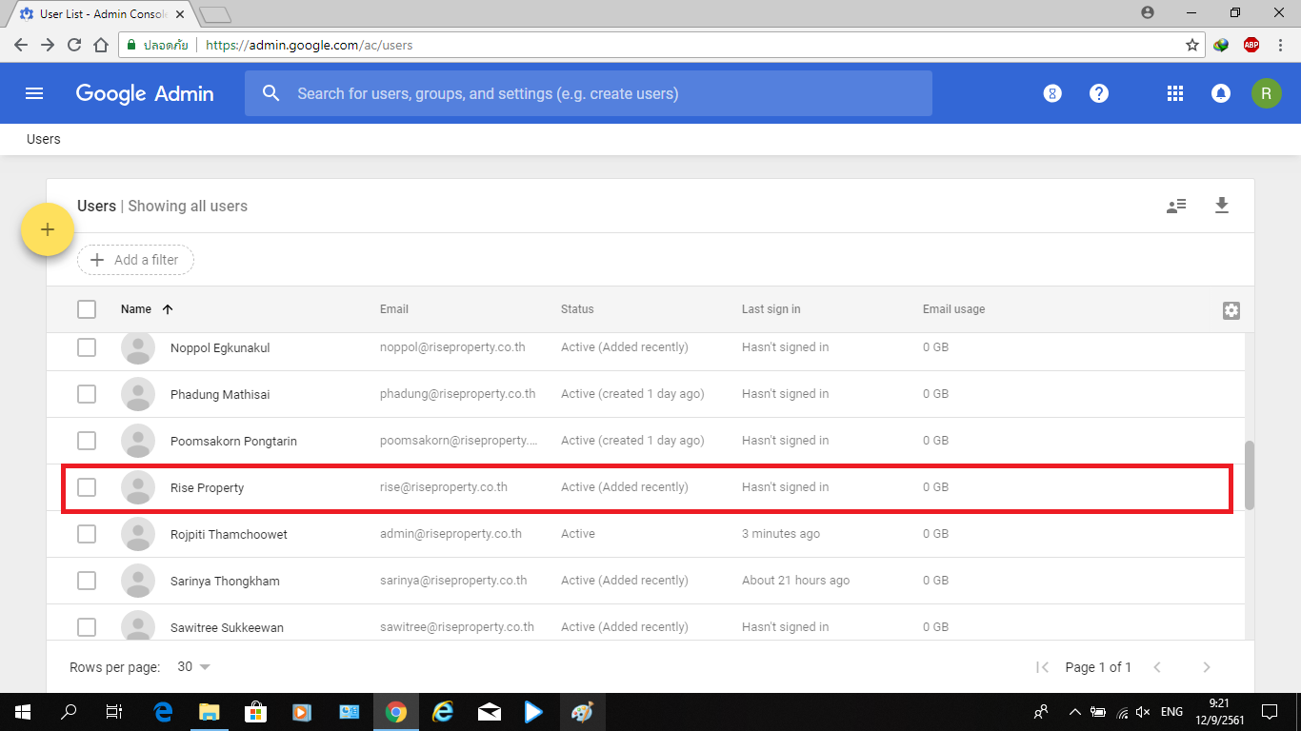Expand the Rows per page dropdown
This screenshot has width=1301, height=731.
coord(194,667)
